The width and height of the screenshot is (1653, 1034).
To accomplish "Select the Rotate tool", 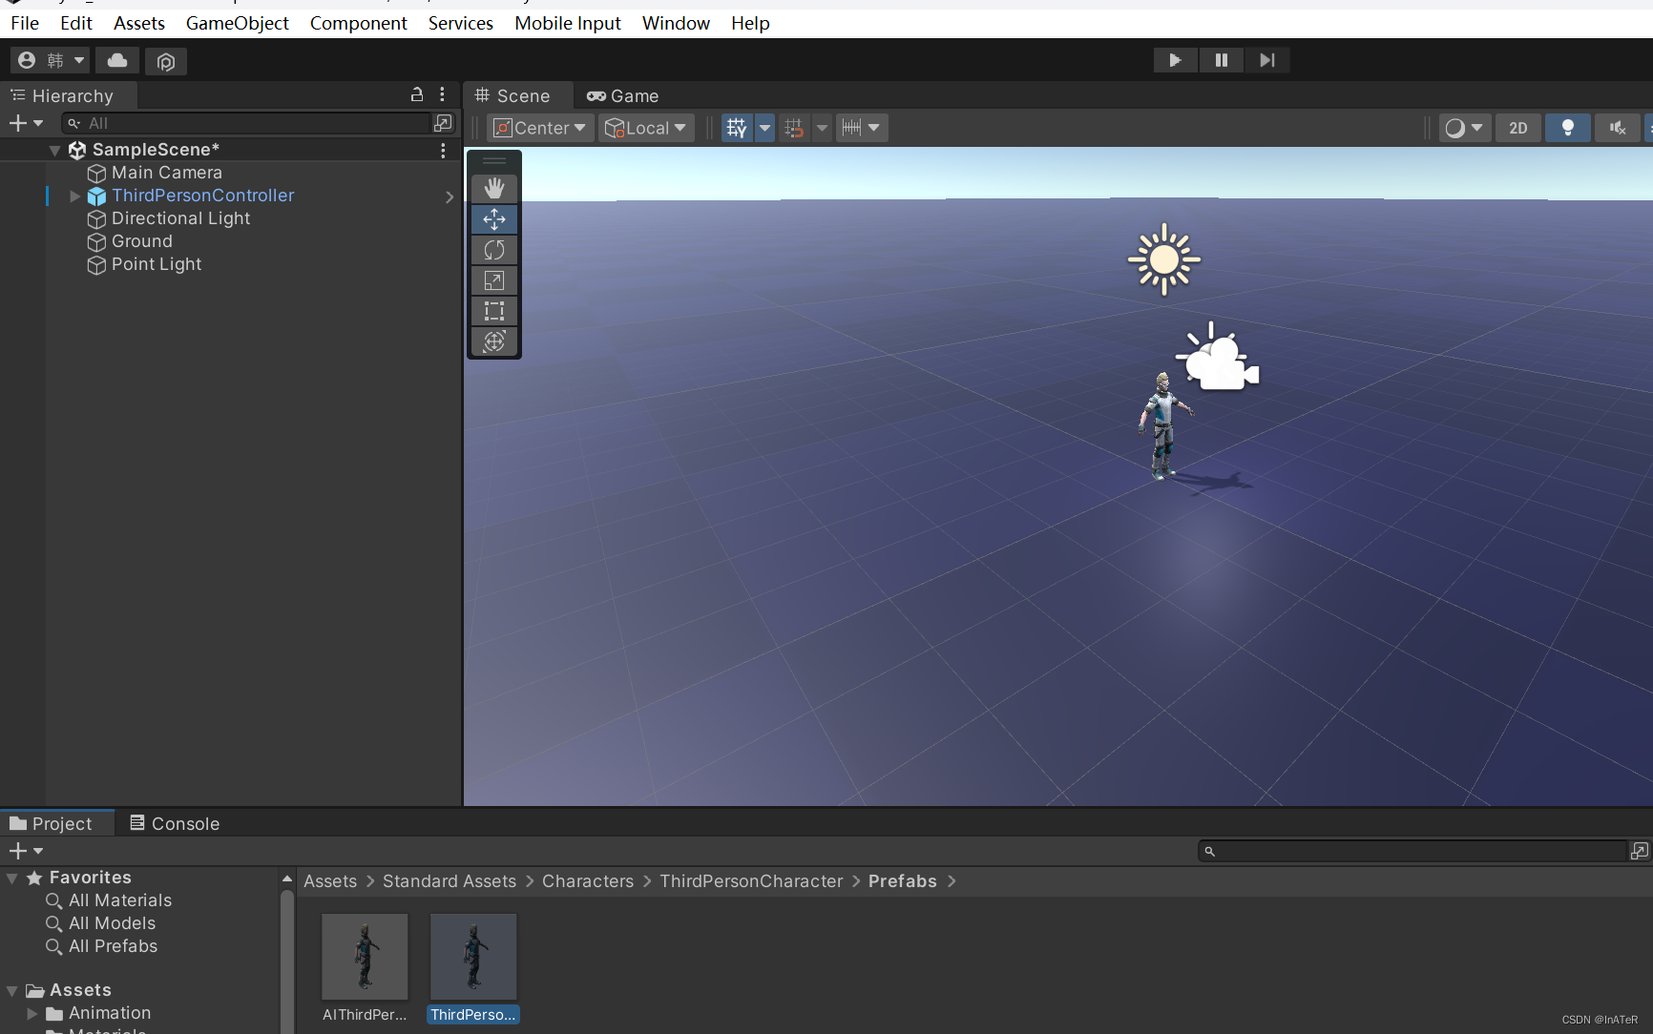I will (494, 250).
